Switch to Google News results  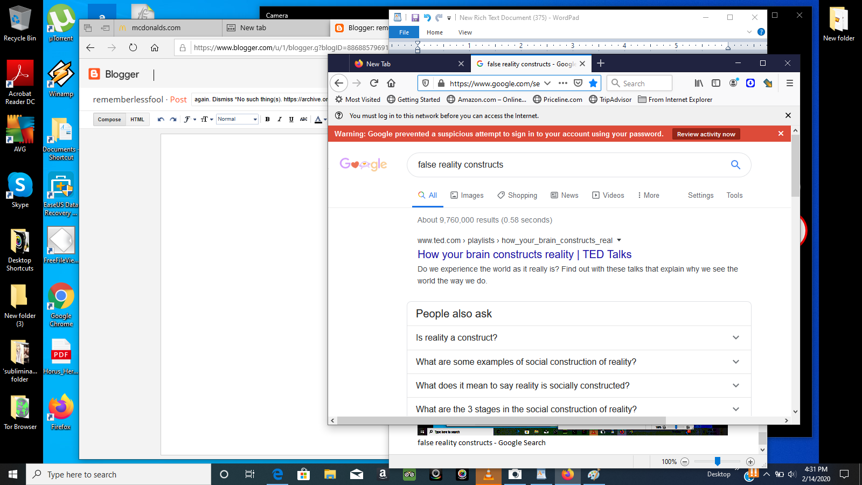coord(565,195)
